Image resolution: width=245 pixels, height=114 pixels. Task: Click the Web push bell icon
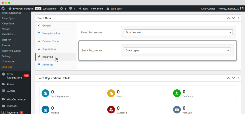click(x=108, y=9)
